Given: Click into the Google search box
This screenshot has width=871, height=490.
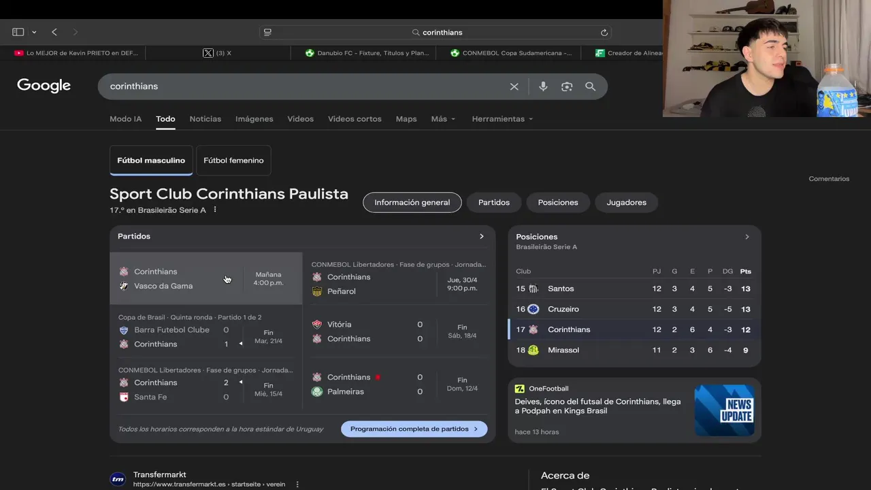Looking at the screenshot, I should [306, 86].
